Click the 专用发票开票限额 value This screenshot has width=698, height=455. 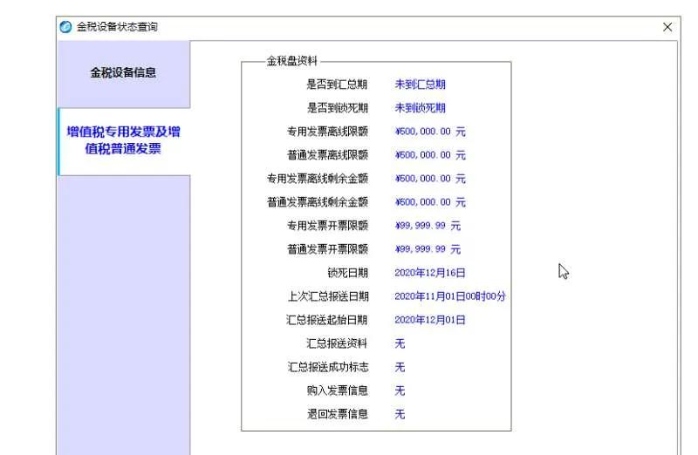point(428,226)
